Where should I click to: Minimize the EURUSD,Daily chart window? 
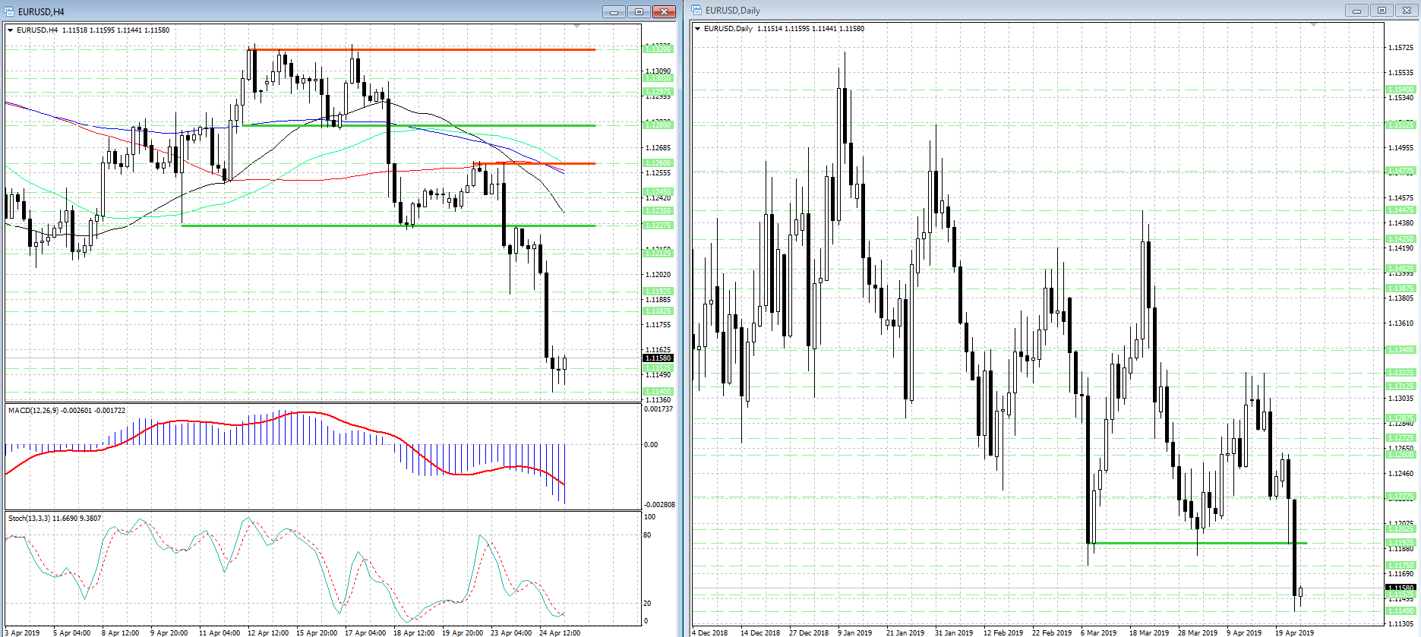[1356, 11]
